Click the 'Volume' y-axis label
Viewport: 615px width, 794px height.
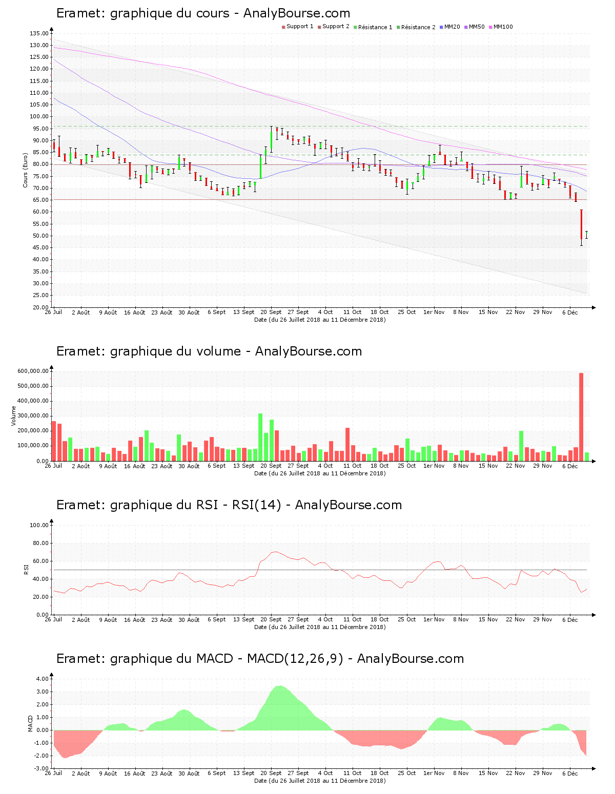[13, 416]
